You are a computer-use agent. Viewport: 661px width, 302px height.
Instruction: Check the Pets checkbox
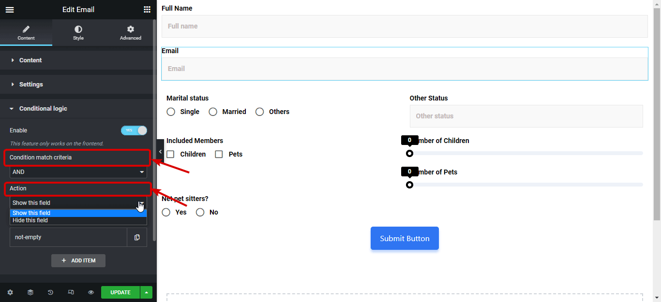[219, 154]
